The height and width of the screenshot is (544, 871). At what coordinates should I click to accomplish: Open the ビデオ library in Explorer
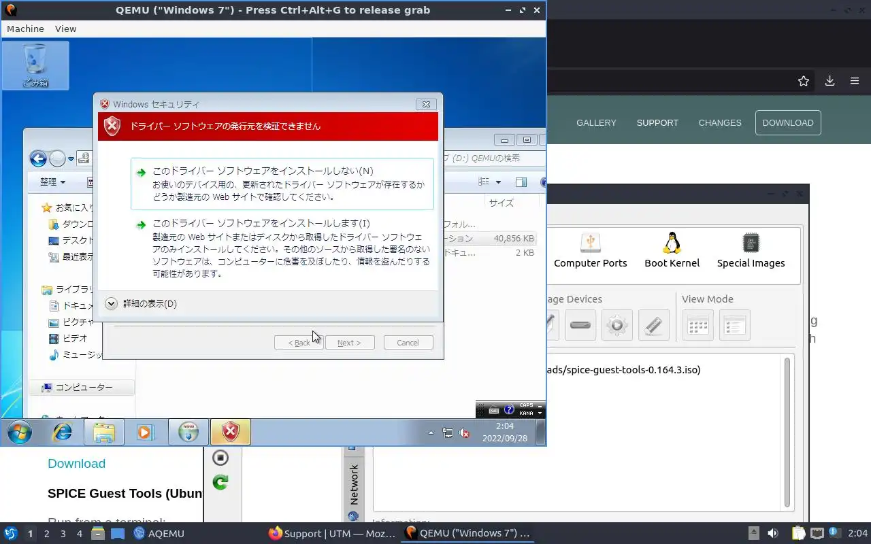pos(68,339)
